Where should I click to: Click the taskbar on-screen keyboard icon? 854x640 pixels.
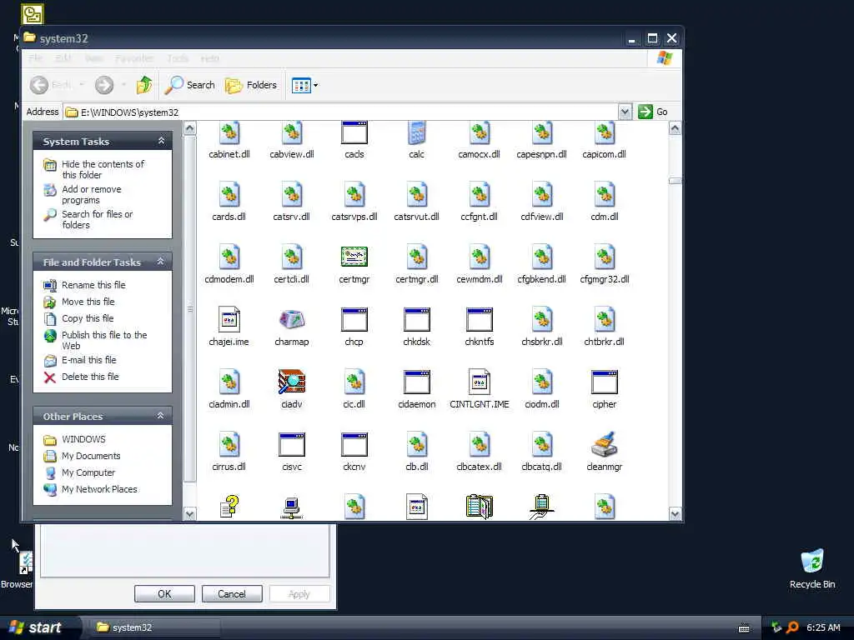[x=744, y=628]
